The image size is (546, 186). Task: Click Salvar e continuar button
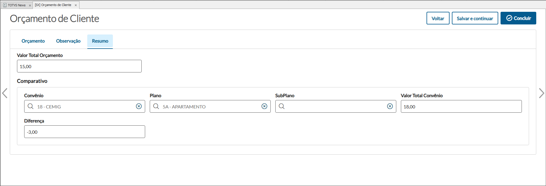[x=475, y=18]
